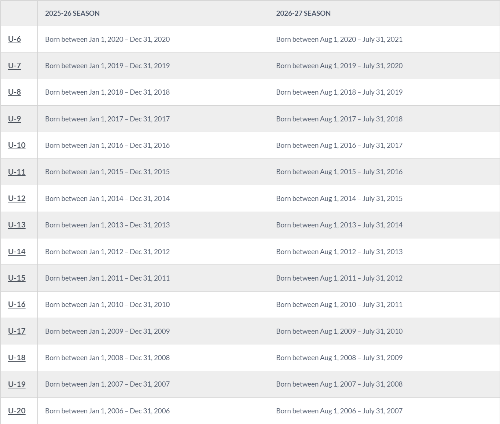This screenshot has height=424, width=500.
Task: Follow the U-19 link
Action: [17, 384]
